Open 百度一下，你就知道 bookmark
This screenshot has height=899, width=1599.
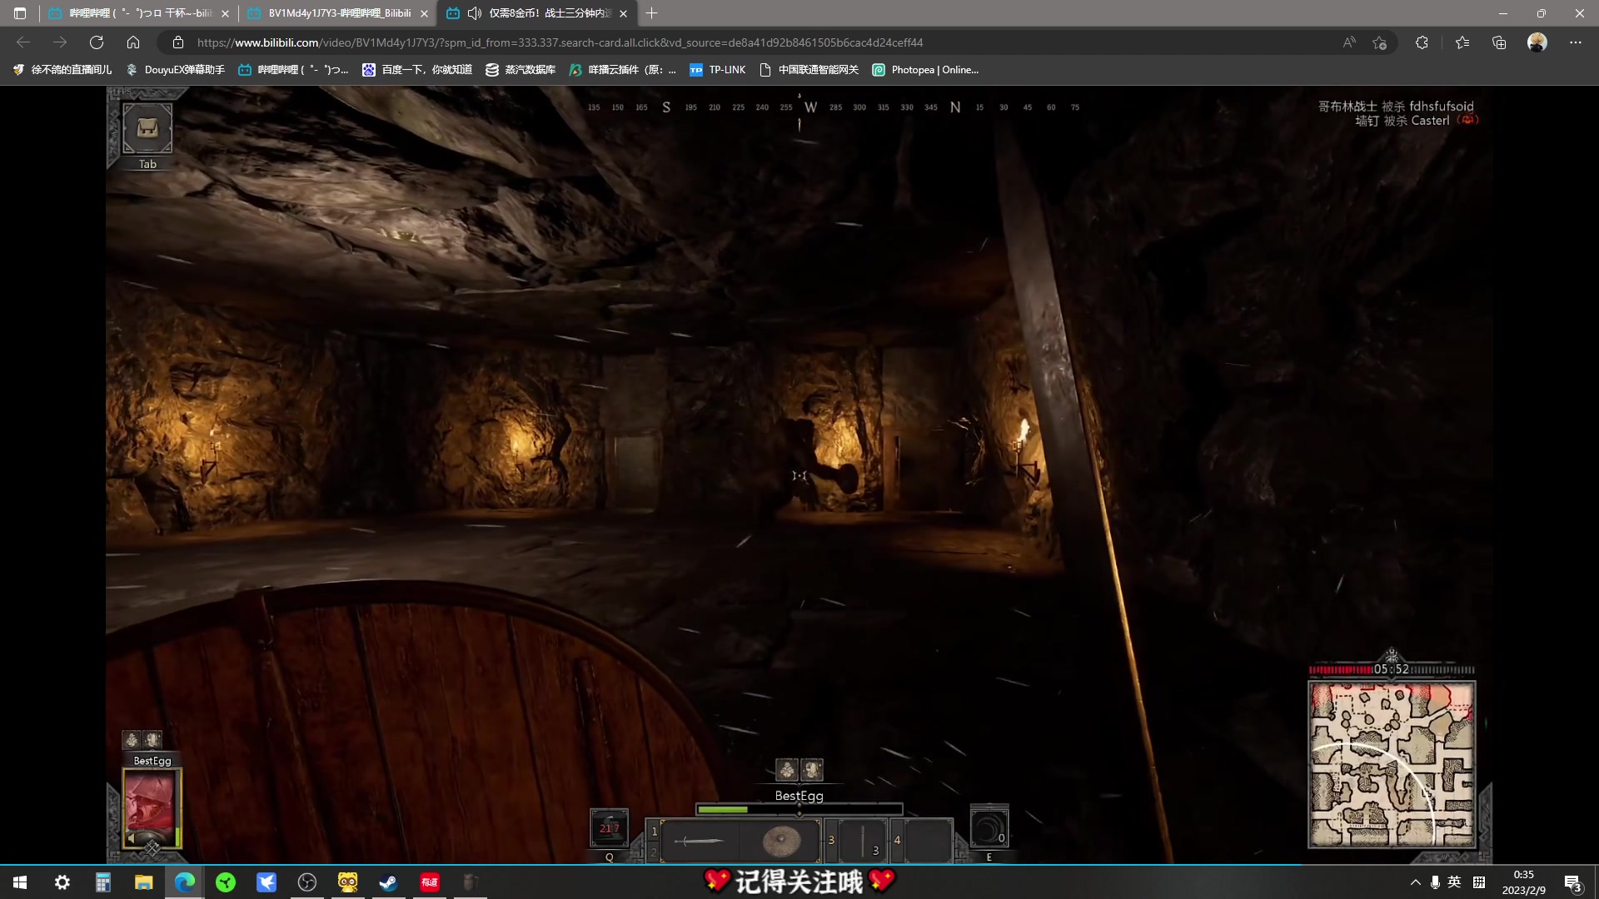tap(417, 70)
